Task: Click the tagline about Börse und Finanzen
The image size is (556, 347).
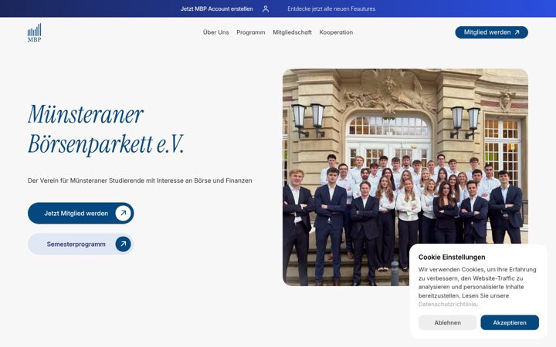Action: pyautogui.click(x=140, y=180)
